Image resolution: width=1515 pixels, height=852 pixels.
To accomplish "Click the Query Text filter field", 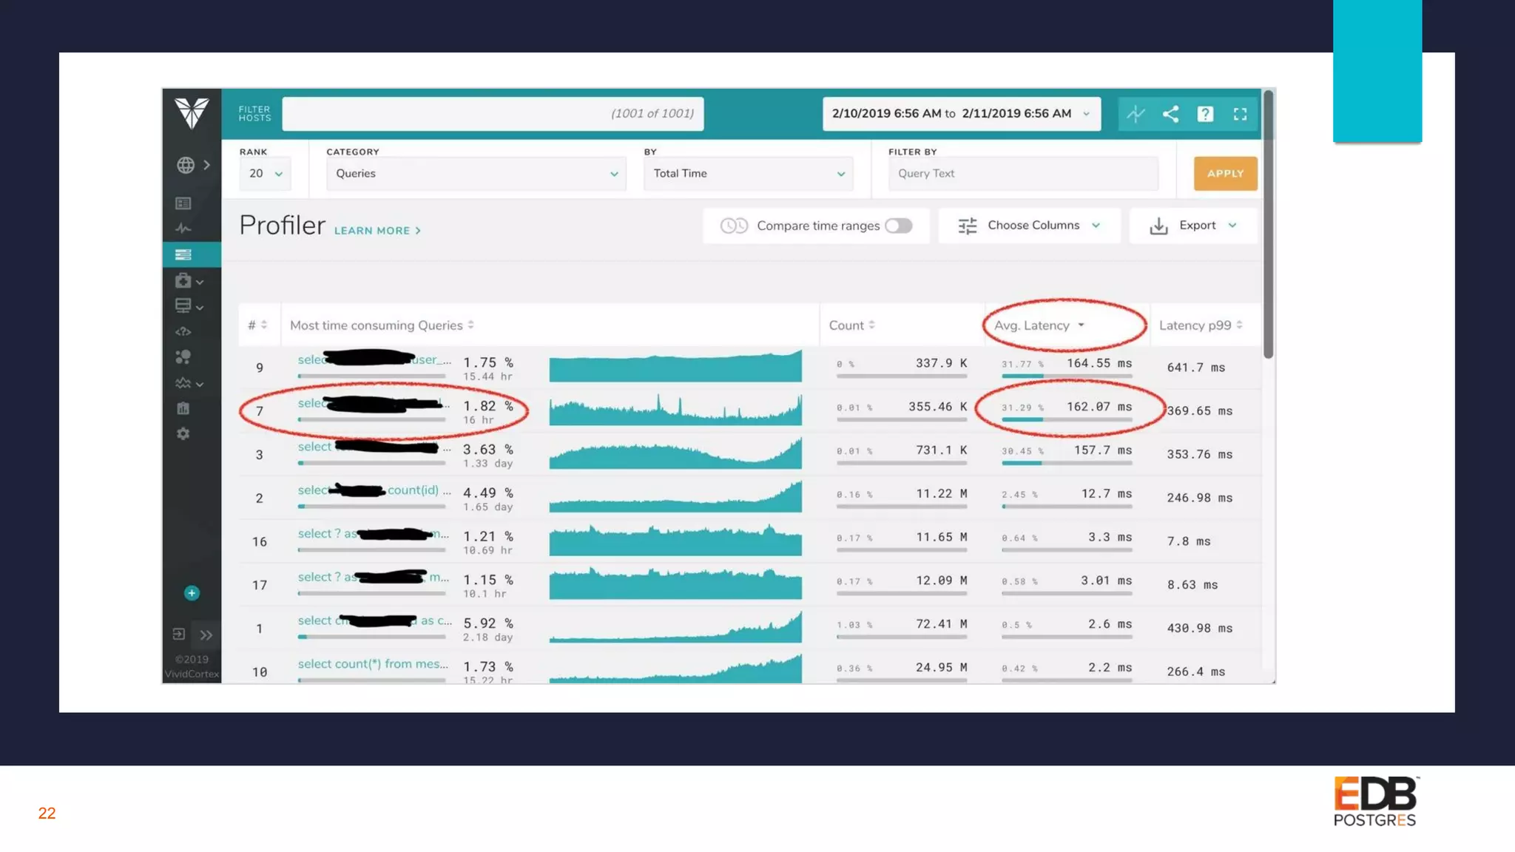I will pos(1022,174).
